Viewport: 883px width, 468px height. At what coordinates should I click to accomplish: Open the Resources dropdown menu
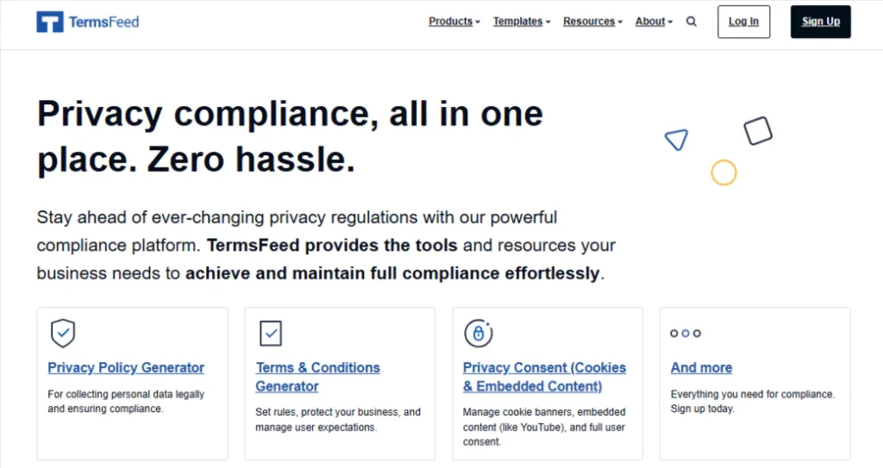[592, 22]
